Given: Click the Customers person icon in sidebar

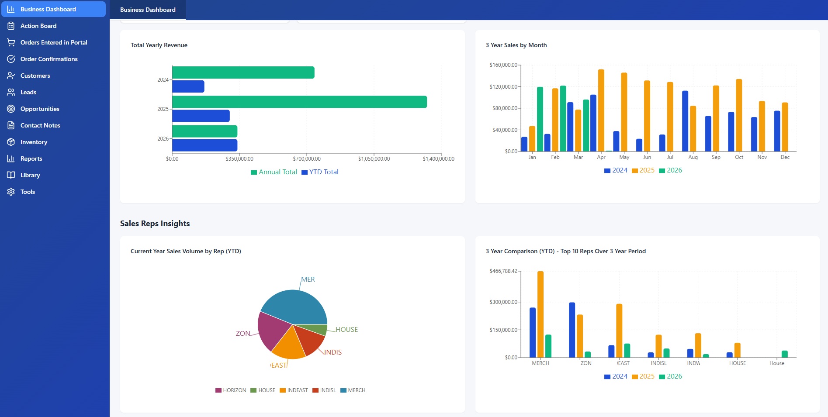Looking at the screenshot, I should [11, 76].
